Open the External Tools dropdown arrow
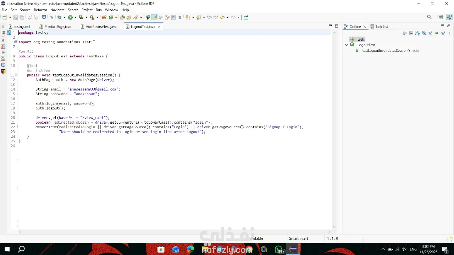This screenshot has width=454, height=255. pos(97,17)
